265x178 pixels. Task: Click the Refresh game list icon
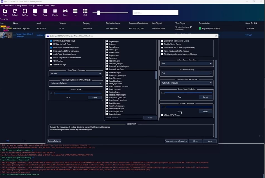(15, 12)
